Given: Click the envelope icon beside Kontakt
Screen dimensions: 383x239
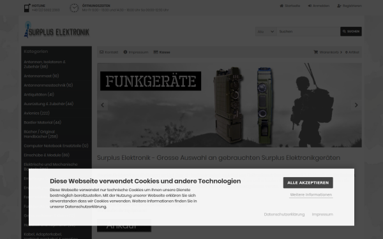Looking at the screenshot, I should coord(101,52).
